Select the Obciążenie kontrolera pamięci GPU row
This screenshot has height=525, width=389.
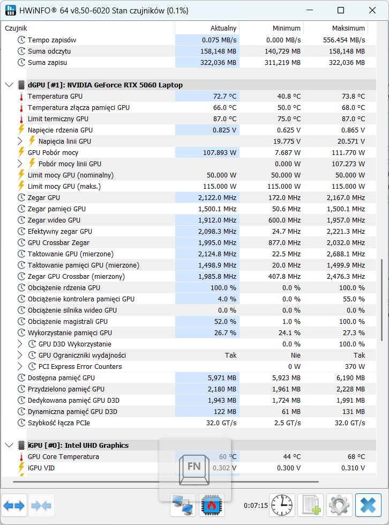point(196,299)
